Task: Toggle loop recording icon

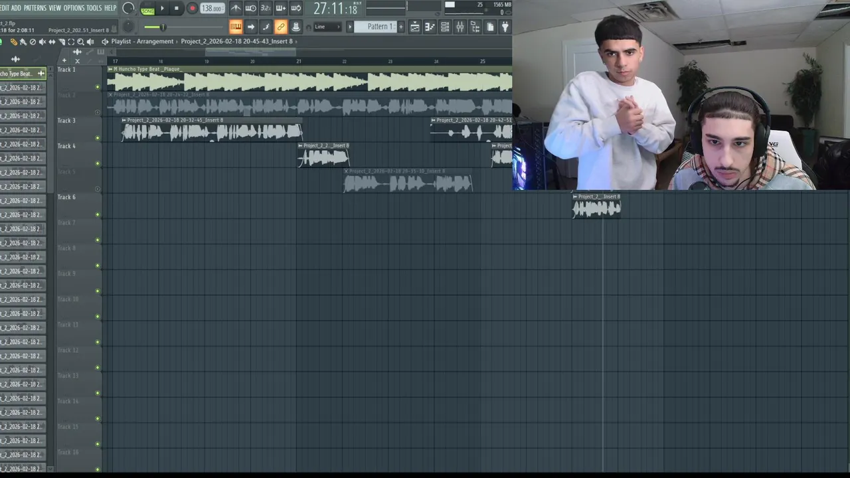Action: [296, 8]
